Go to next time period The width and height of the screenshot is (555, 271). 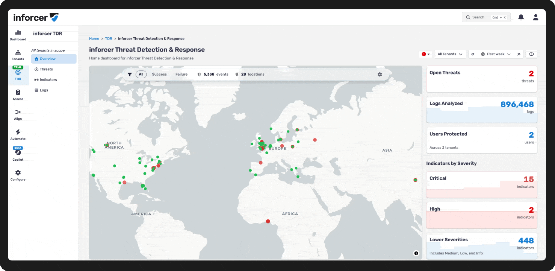519,54
